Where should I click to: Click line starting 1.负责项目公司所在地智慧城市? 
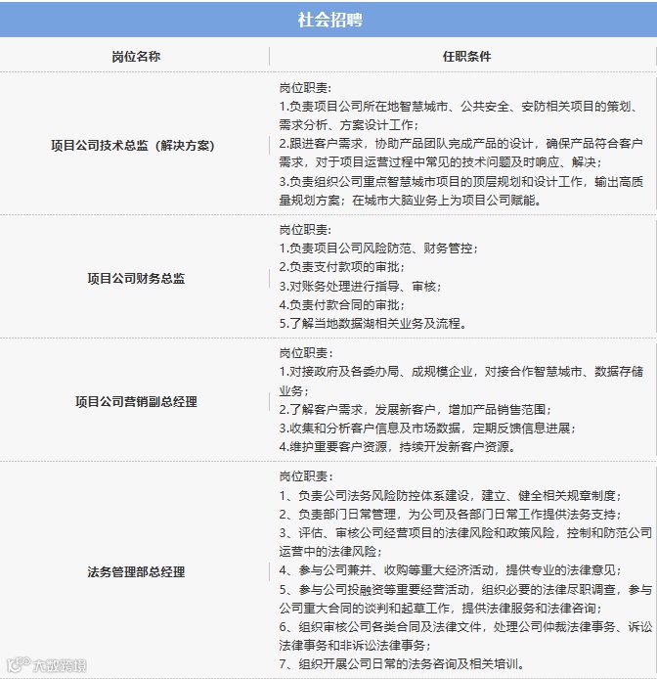click(460, 107)
